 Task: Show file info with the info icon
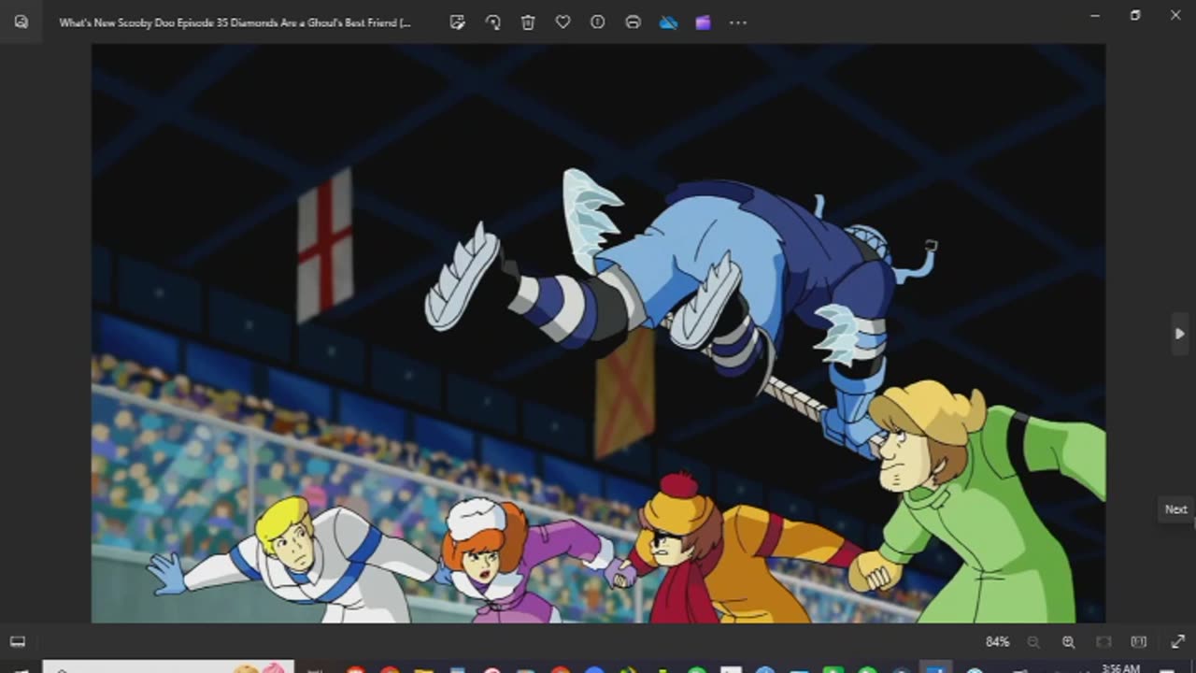598,22
